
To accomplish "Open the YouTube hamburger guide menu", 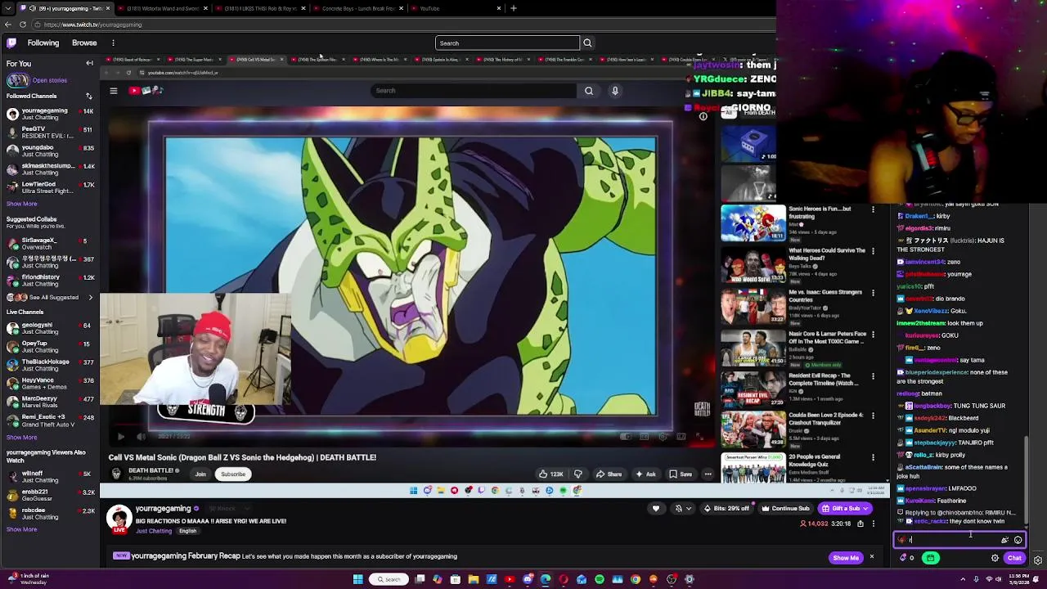I will tap(114, 91).
